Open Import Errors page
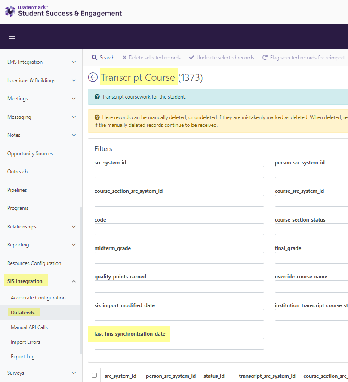Viewport: 348px width, 382px height. click(25, 342)
